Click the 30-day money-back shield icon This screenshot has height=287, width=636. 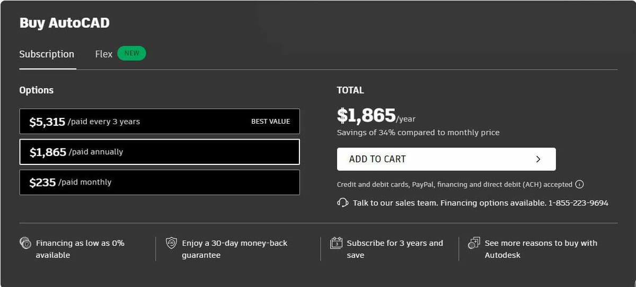(171, 243)
